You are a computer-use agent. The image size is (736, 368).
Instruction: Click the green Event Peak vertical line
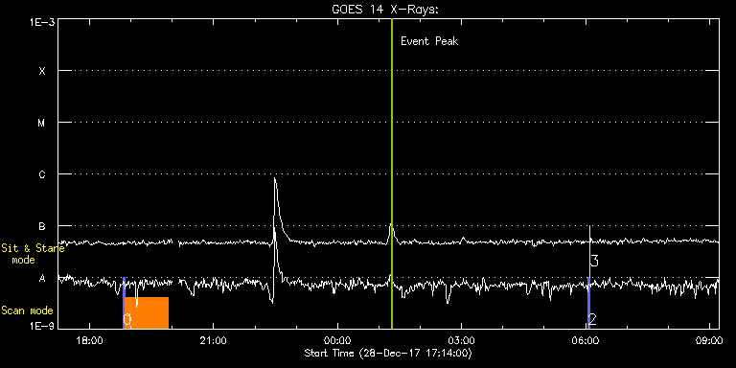[x=391, y=173]
